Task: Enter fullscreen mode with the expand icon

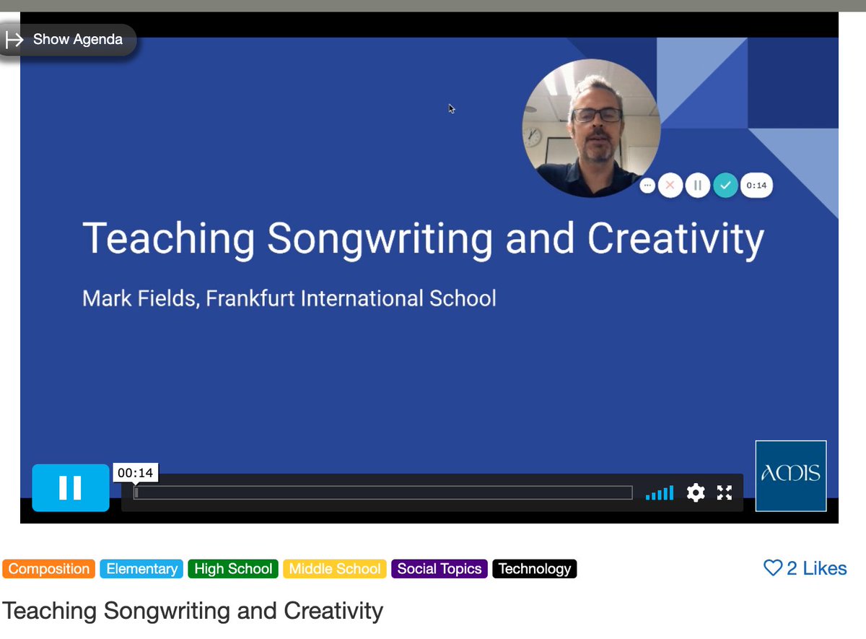Action: [725, 492]
